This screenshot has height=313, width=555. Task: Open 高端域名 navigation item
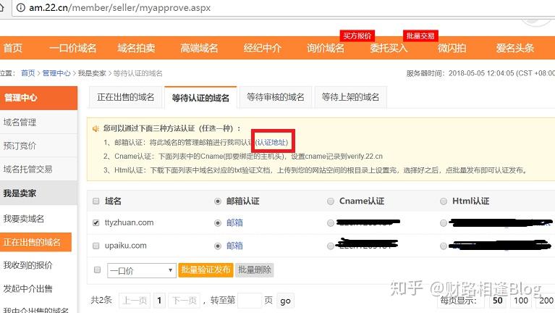pyautogui.click(x=199, y=48)
